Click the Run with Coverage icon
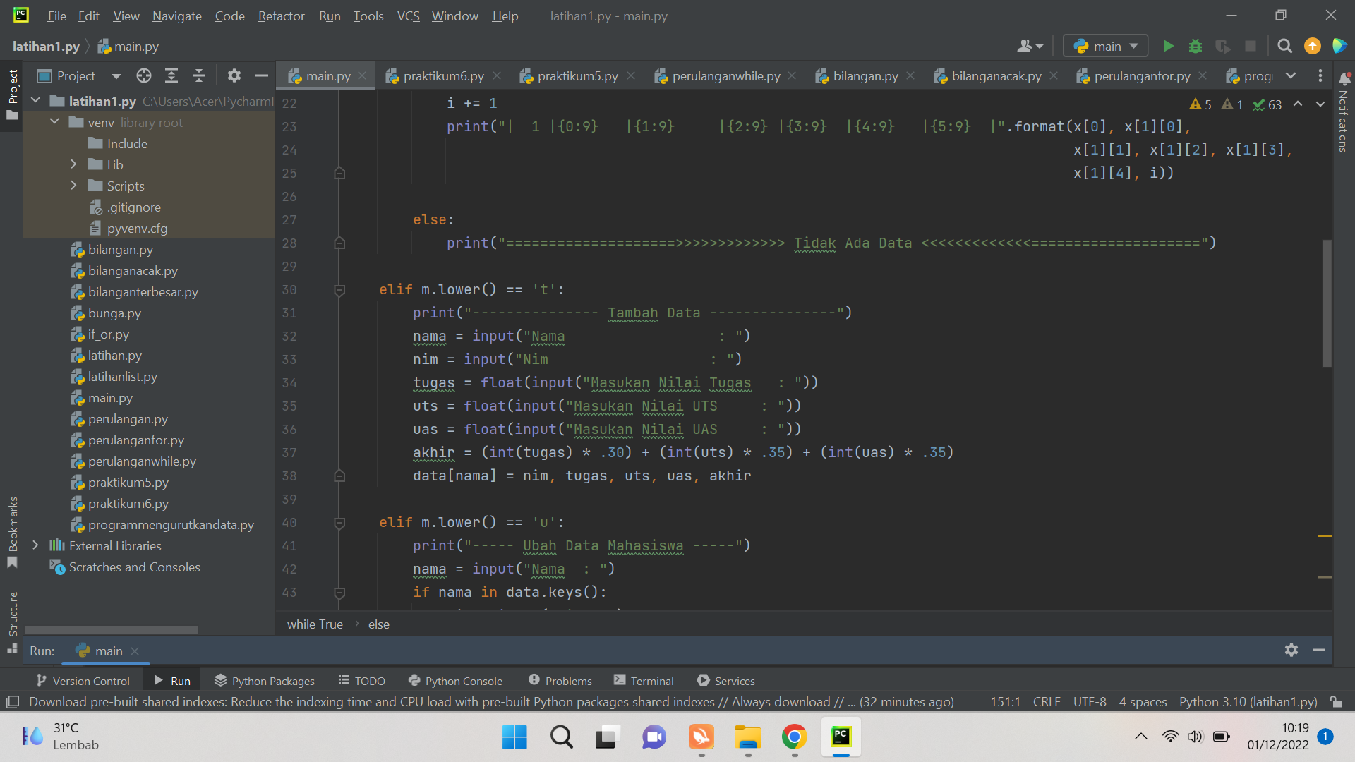Image resolution: width=1355 pixels, height=762 pixels. [x=1223, y=47]
